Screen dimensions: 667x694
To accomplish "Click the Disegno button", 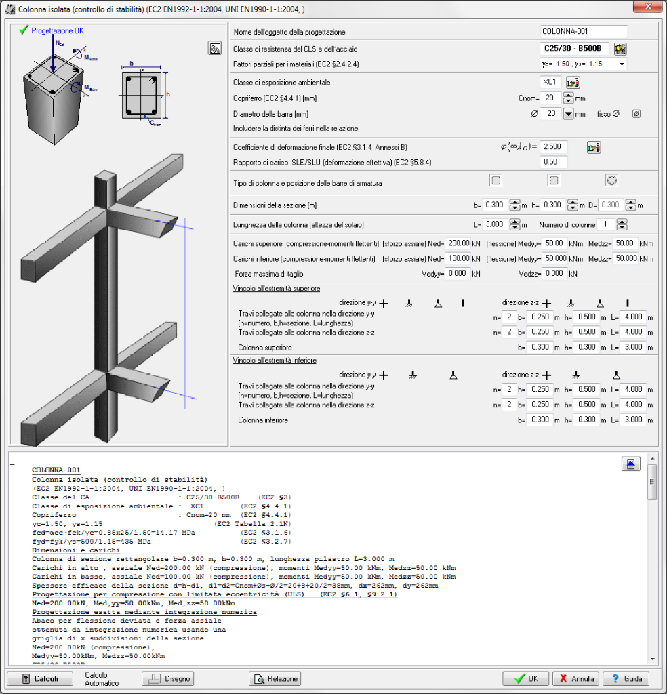I will [x=167, y=678].
